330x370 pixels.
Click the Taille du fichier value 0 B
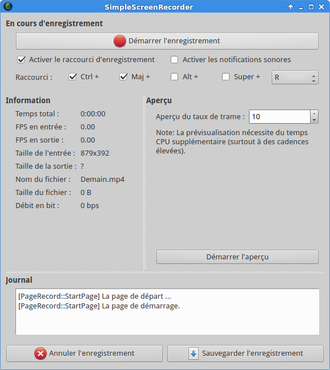[x=86, y=193]
